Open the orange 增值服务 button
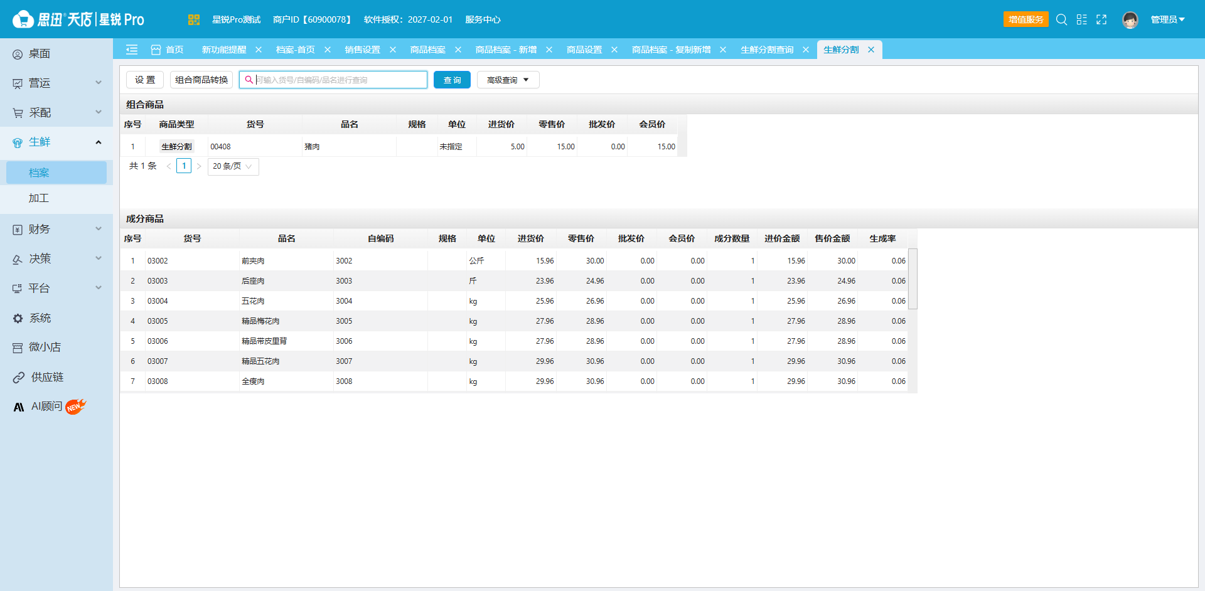The height and width of the screenshot is (591, 1205). click(1026, 19)
